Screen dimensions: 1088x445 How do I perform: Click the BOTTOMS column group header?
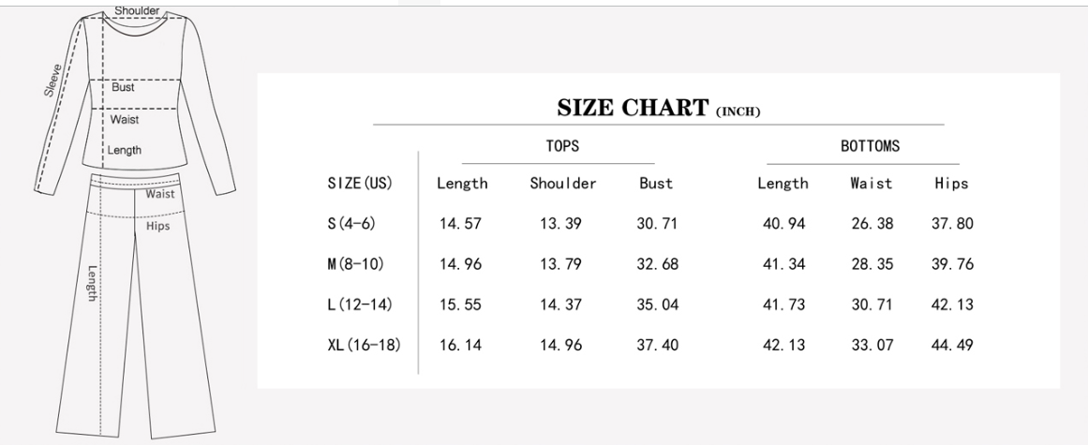tap(870, 146)
